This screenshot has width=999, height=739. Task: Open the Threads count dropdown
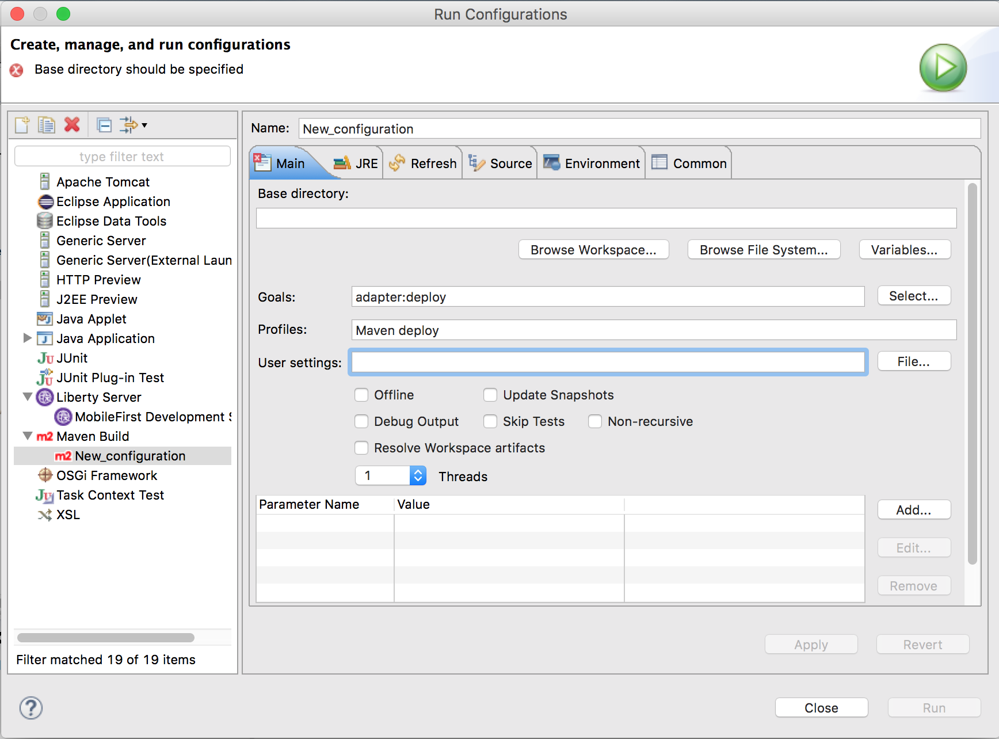418,475
